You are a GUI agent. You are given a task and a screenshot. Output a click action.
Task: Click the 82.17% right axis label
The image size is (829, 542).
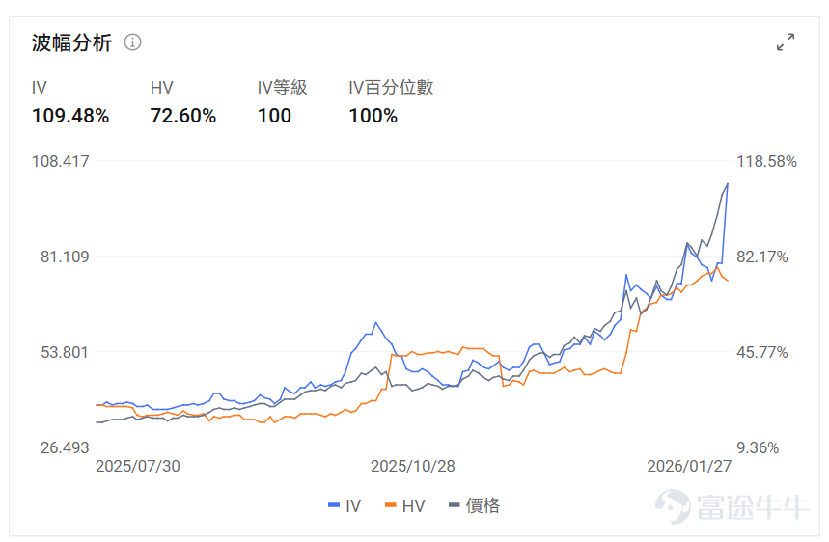point(762,257)
